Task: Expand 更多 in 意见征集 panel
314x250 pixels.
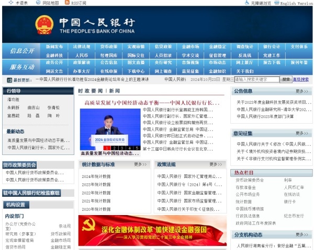Action: click(x=302, y=133)
